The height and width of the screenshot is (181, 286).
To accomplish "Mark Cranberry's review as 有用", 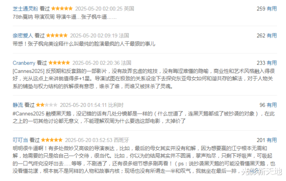I will (x=272, y=63).
